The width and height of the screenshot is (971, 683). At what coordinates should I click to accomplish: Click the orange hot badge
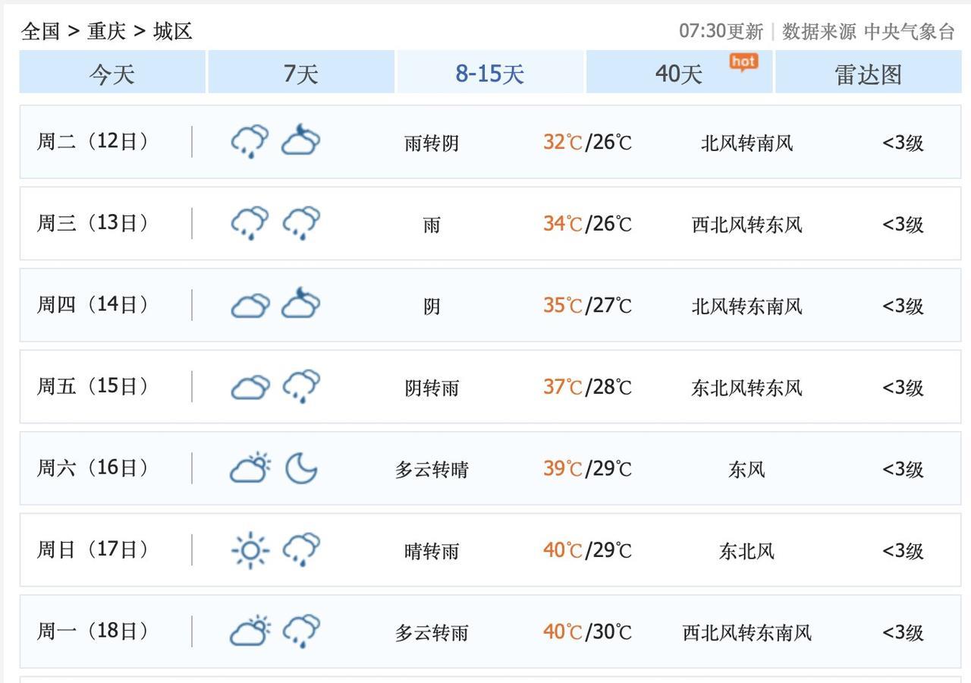pos(743,62)
